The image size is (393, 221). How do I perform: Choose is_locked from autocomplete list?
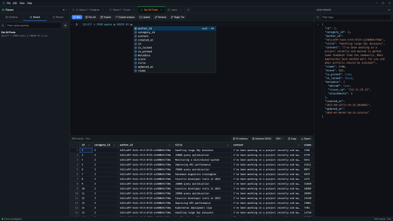coord(174,48)
